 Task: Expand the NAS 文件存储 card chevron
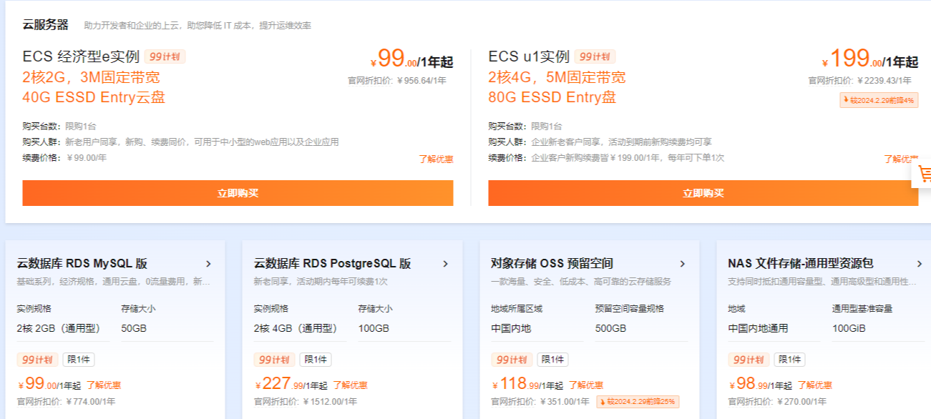(x=919, y=264)
